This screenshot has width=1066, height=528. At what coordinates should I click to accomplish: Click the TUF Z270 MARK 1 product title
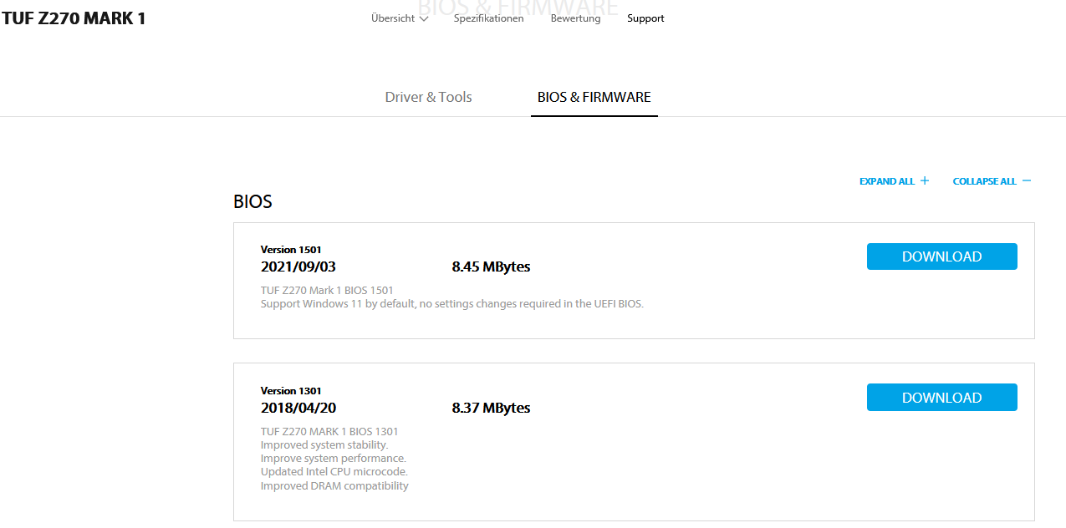click(74, 18)
